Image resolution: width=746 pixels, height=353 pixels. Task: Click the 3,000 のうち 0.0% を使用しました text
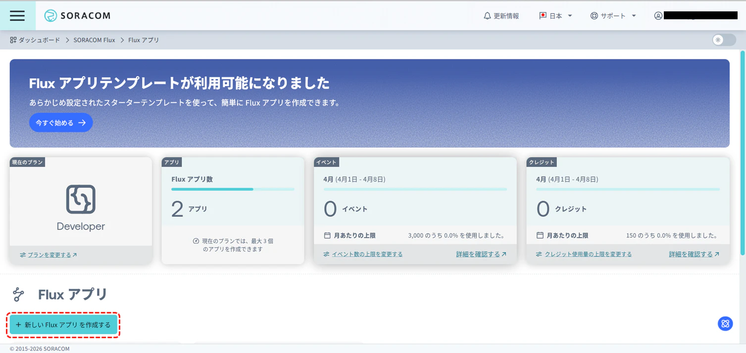click(x=456, y=235)
